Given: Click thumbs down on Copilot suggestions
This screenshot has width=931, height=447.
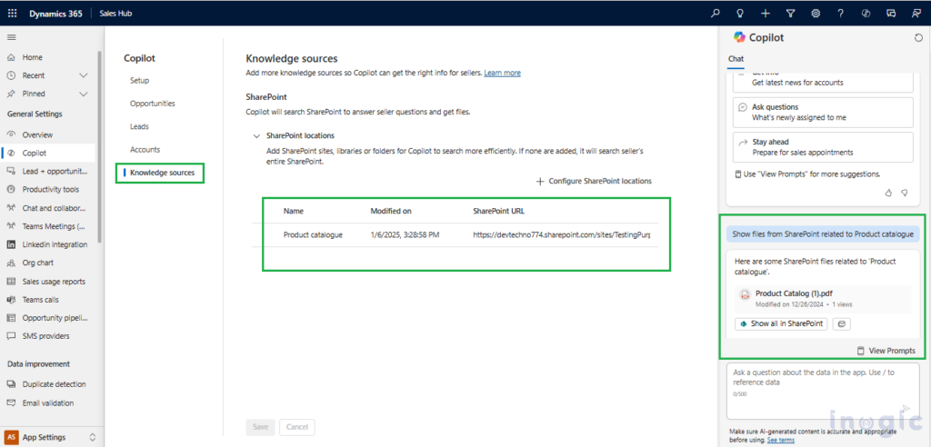Looking at the screenshot, I should 904,193.
